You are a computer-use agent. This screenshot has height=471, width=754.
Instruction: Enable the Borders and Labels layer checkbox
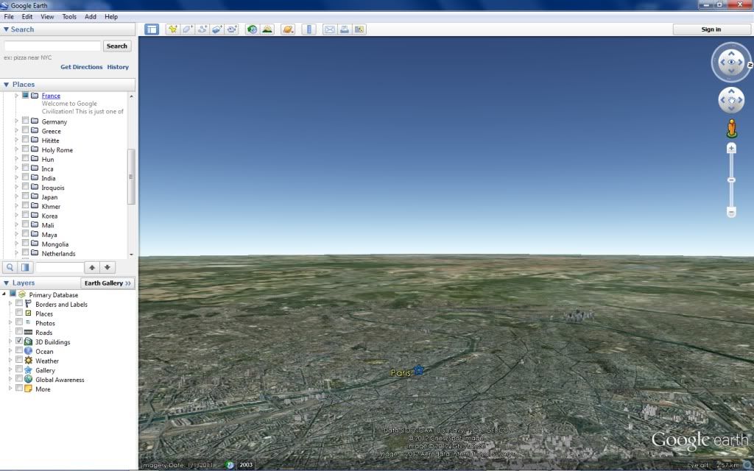[19, 303]
